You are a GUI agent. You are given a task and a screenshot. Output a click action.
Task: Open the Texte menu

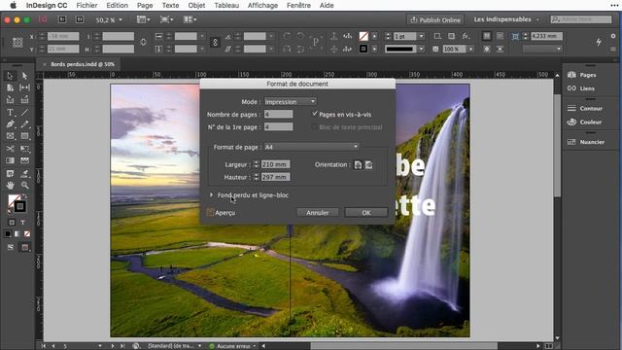[x=170, y=5]
